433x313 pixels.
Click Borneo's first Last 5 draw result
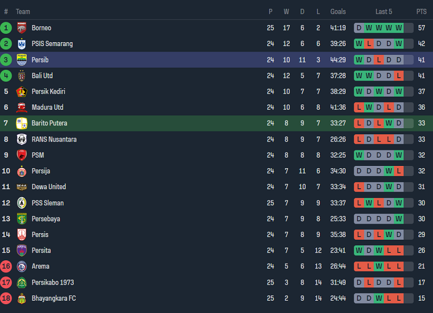[x=359, y=28]
